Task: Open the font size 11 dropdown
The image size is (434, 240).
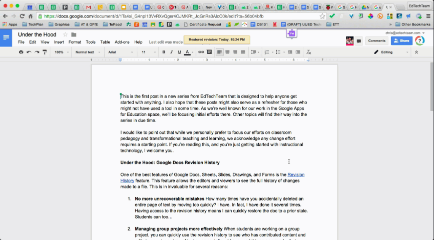Action: click(x=149, y=52)
